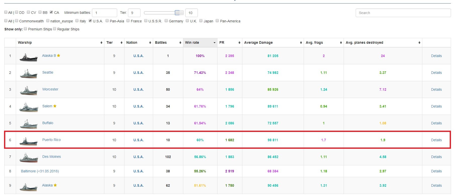The image size is (455, 196).
Task: Click the gold star next to Salem
Action: tap(55, 106)
